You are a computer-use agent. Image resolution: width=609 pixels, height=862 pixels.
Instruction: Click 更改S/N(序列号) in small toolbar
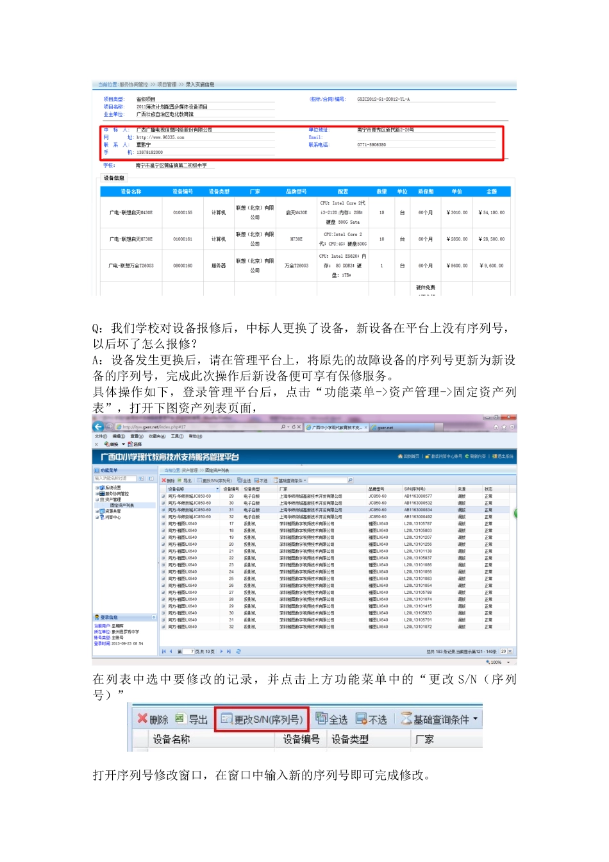pos(215,480)
